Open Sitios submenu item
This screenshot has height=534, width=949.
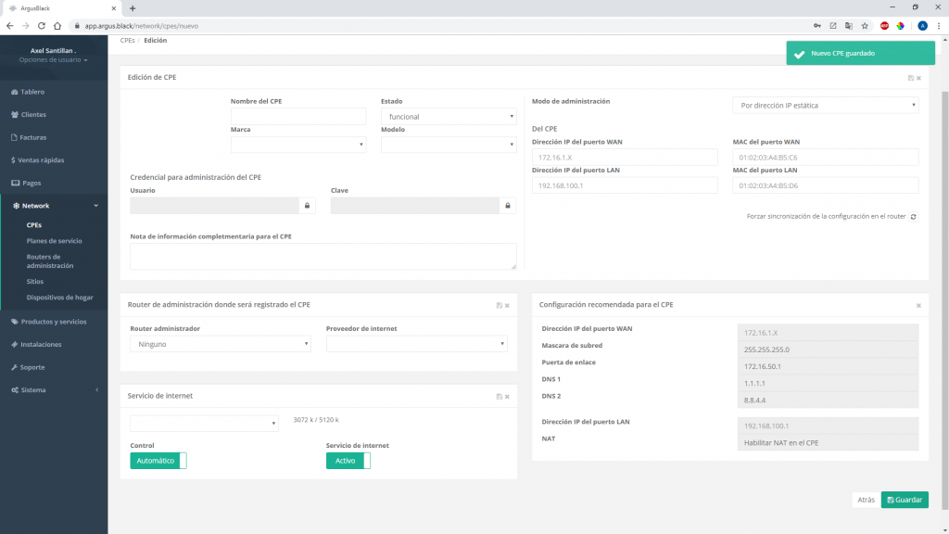[34, 282]
